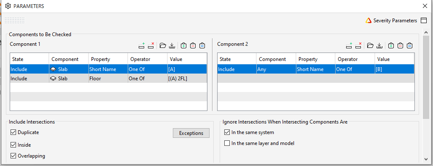Edit the [(A) 2FL] value cell
Screen dimensions: 433x166
point(187,79)
